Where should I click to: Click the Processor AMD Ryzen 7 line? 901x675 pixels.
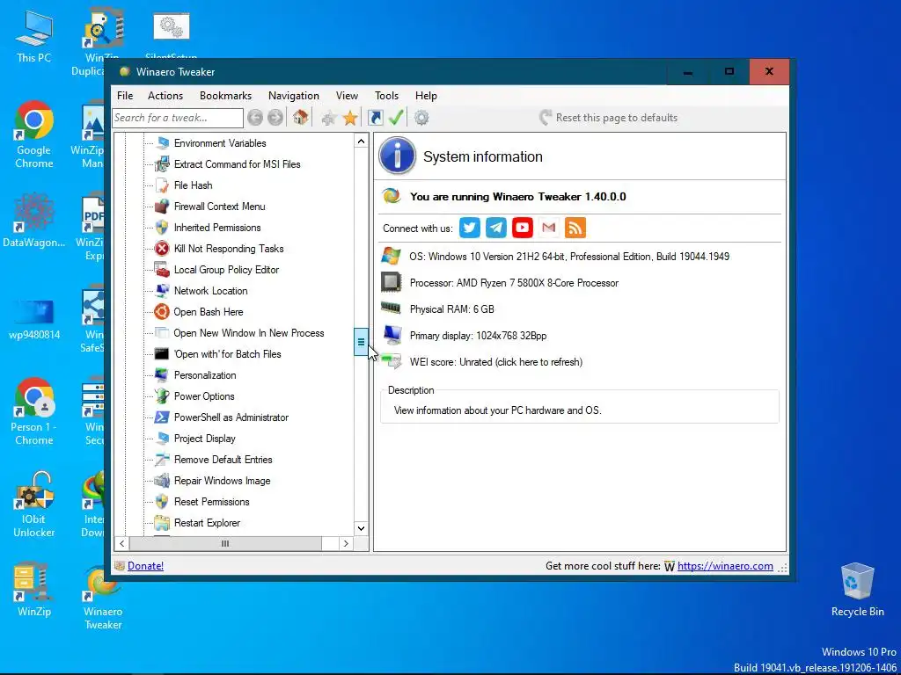tap(514, 283)
